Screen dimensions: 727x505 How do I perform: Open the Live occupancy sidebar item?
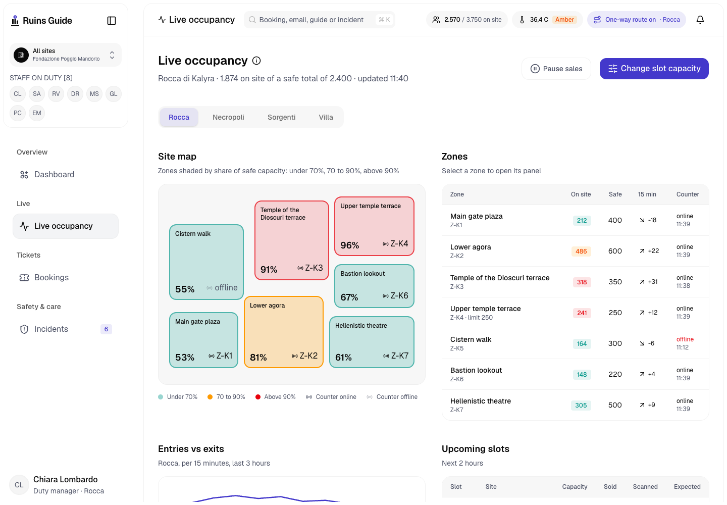66,226
